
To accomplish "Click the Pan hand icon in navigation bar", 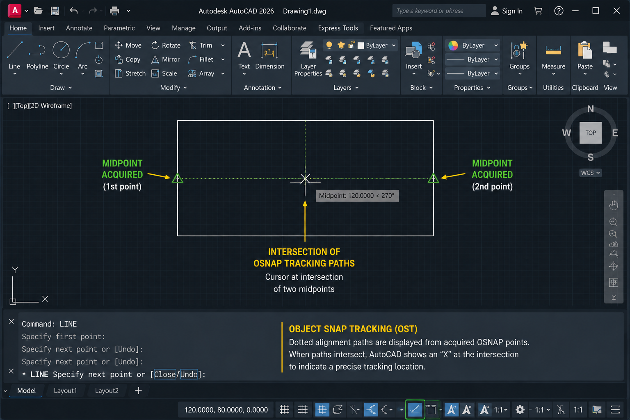I will [614, 205].
